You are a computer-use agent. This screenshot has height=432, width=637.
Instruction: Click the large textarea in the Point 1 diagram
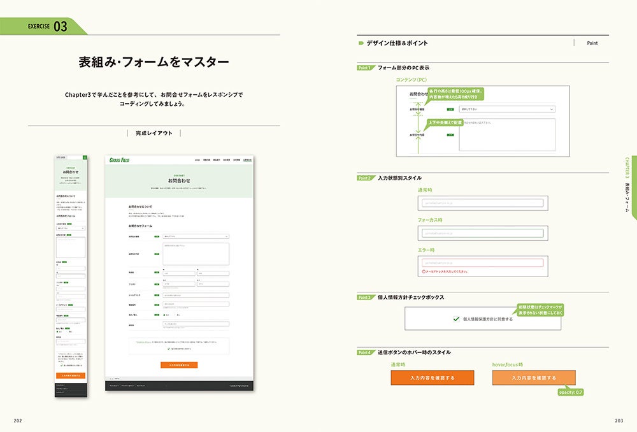point(507,134)
